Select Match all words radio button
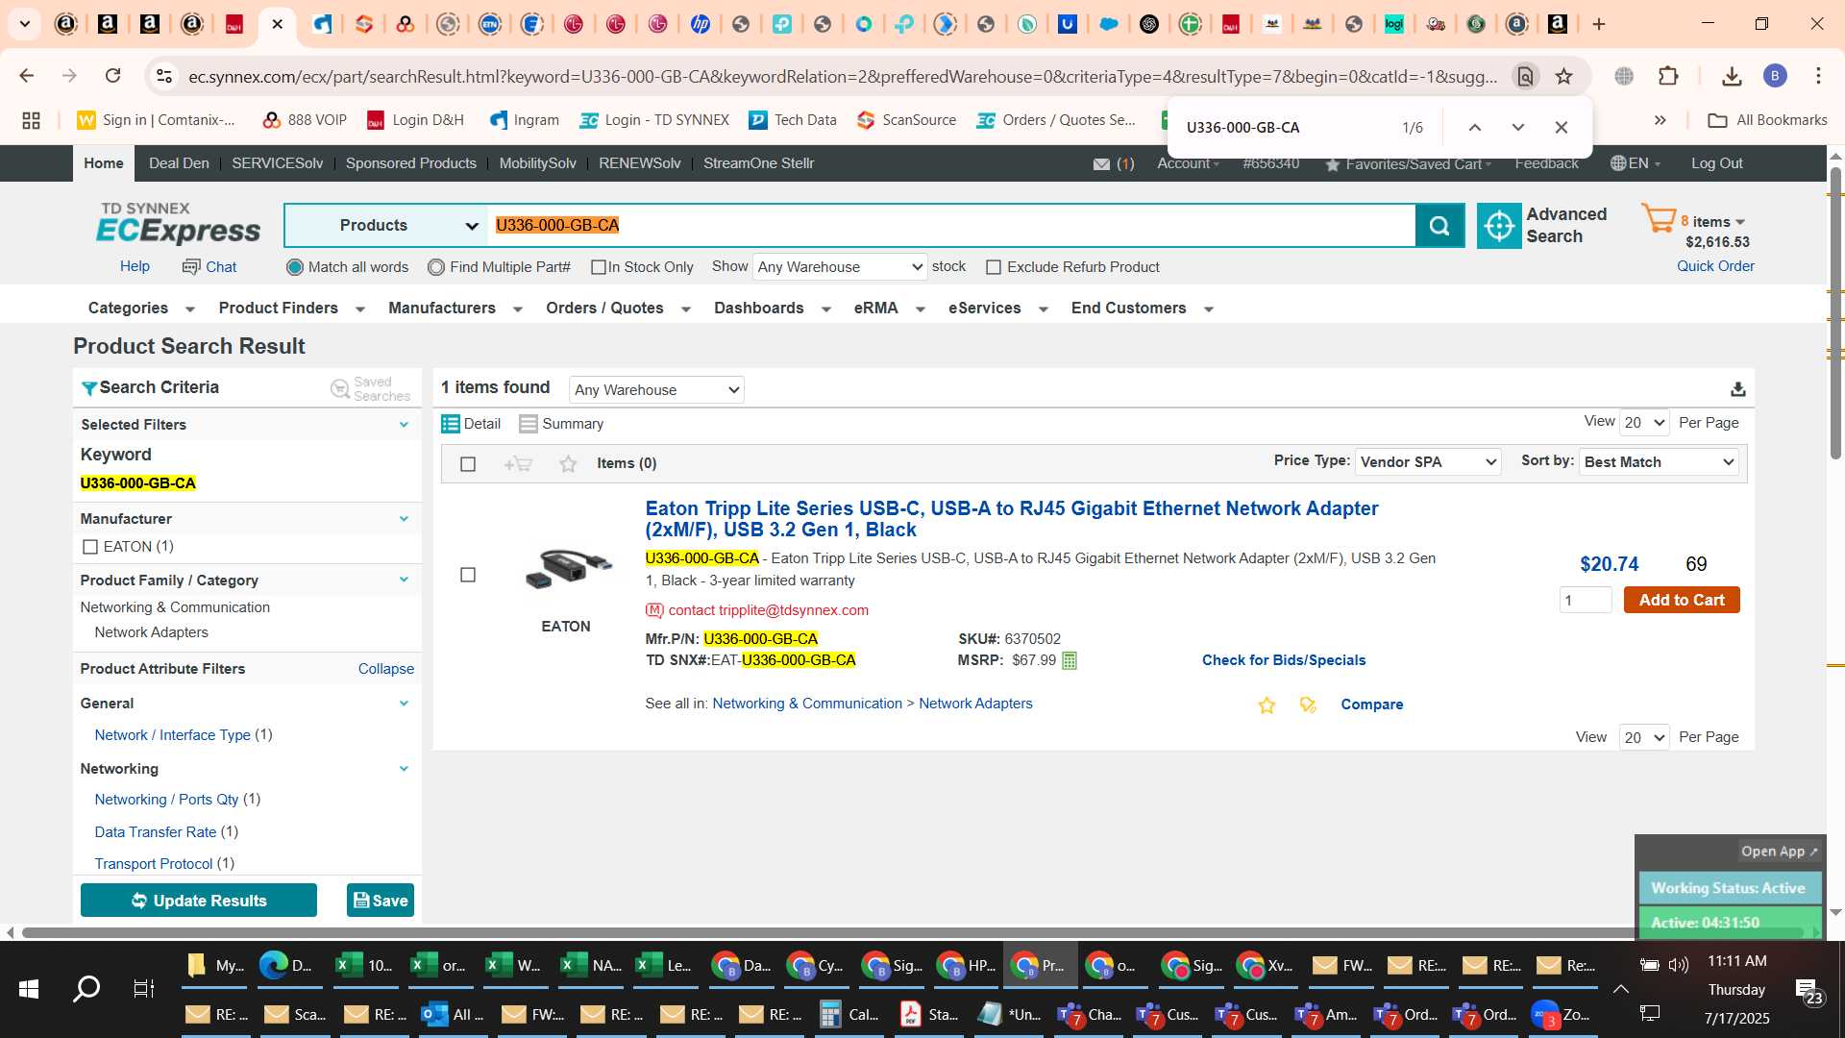 [x=295, y=267]
